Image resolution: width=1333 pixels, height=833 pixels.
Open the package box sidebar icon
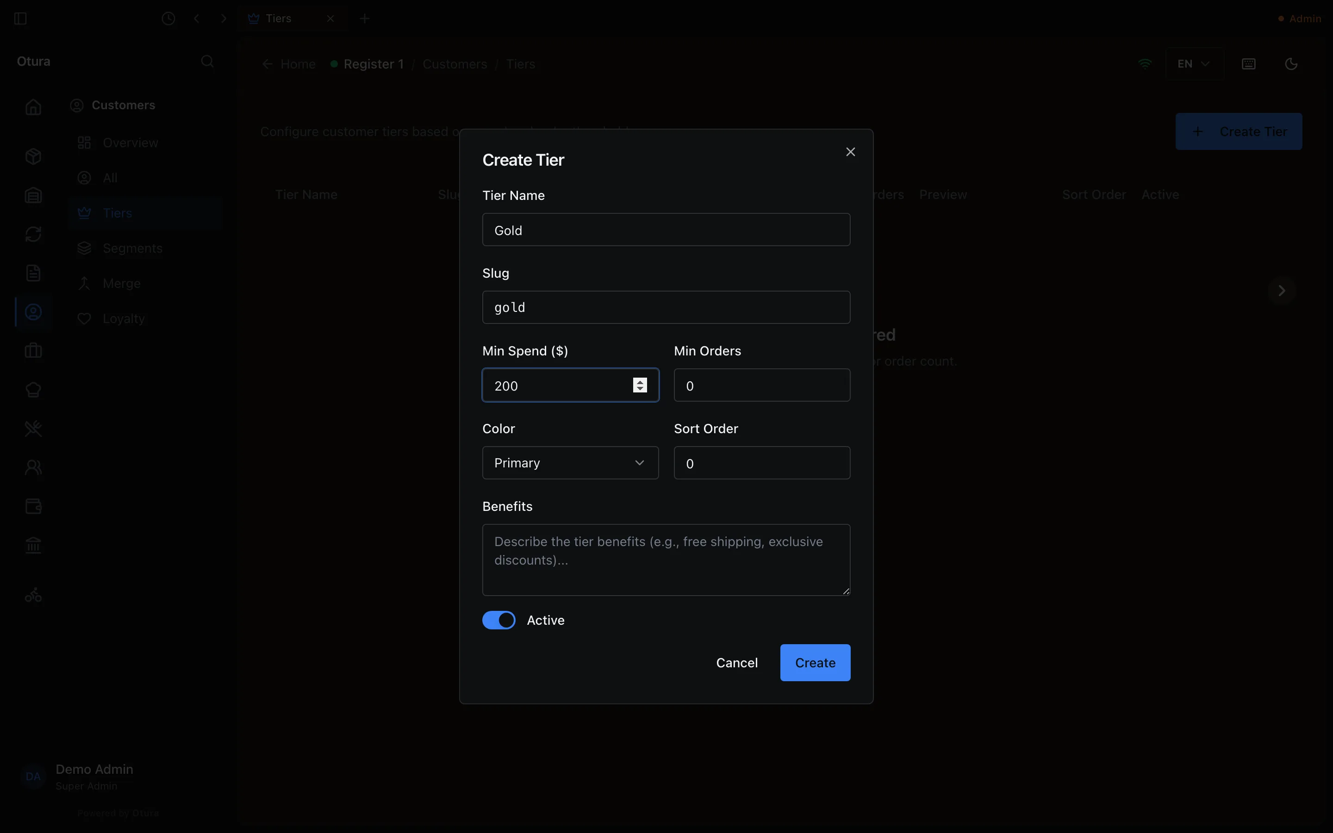tap(34, 156)
